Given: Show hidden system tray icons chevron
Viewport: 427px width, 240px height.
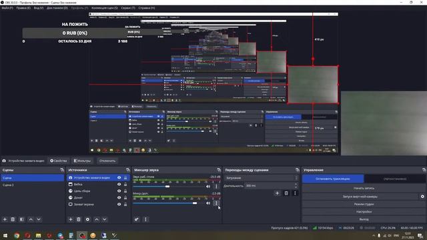Looking at the screenshot, I should (374, 235).
